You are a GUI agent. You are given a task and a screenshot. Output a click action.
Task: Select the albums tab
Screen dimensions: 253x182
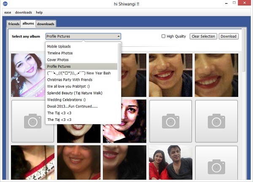pyautogui.click(x=28, y=23)
